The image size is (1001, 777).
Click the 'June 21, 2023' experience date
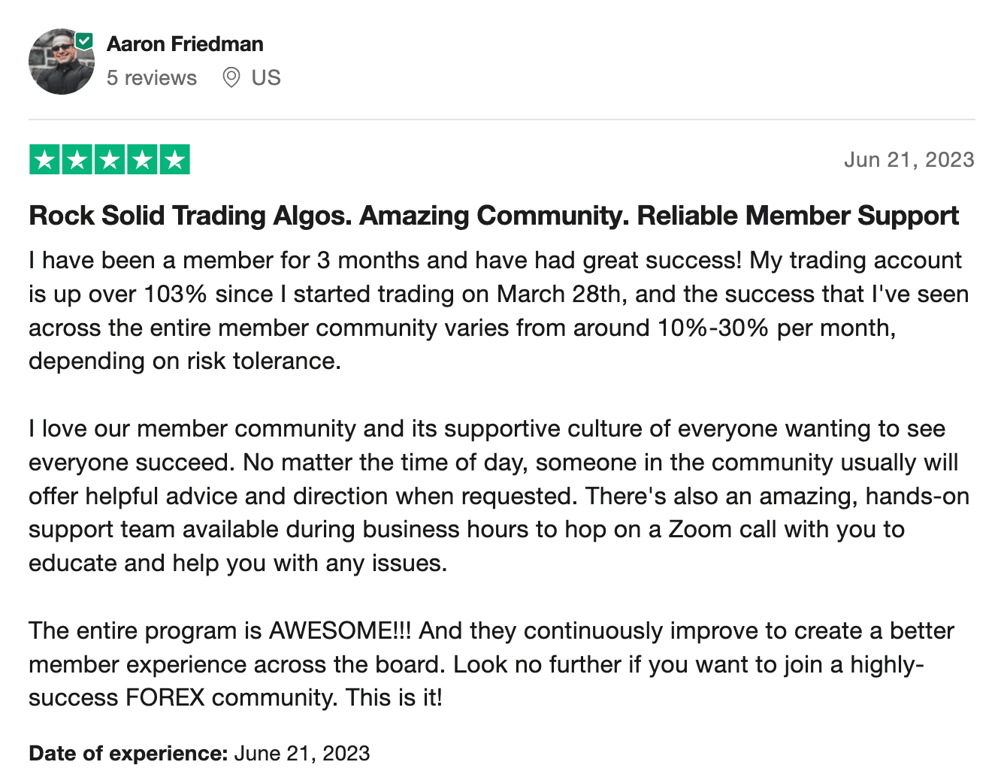302,753
